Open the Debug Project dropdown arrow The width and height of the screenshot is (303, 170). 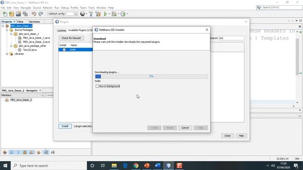118,14
